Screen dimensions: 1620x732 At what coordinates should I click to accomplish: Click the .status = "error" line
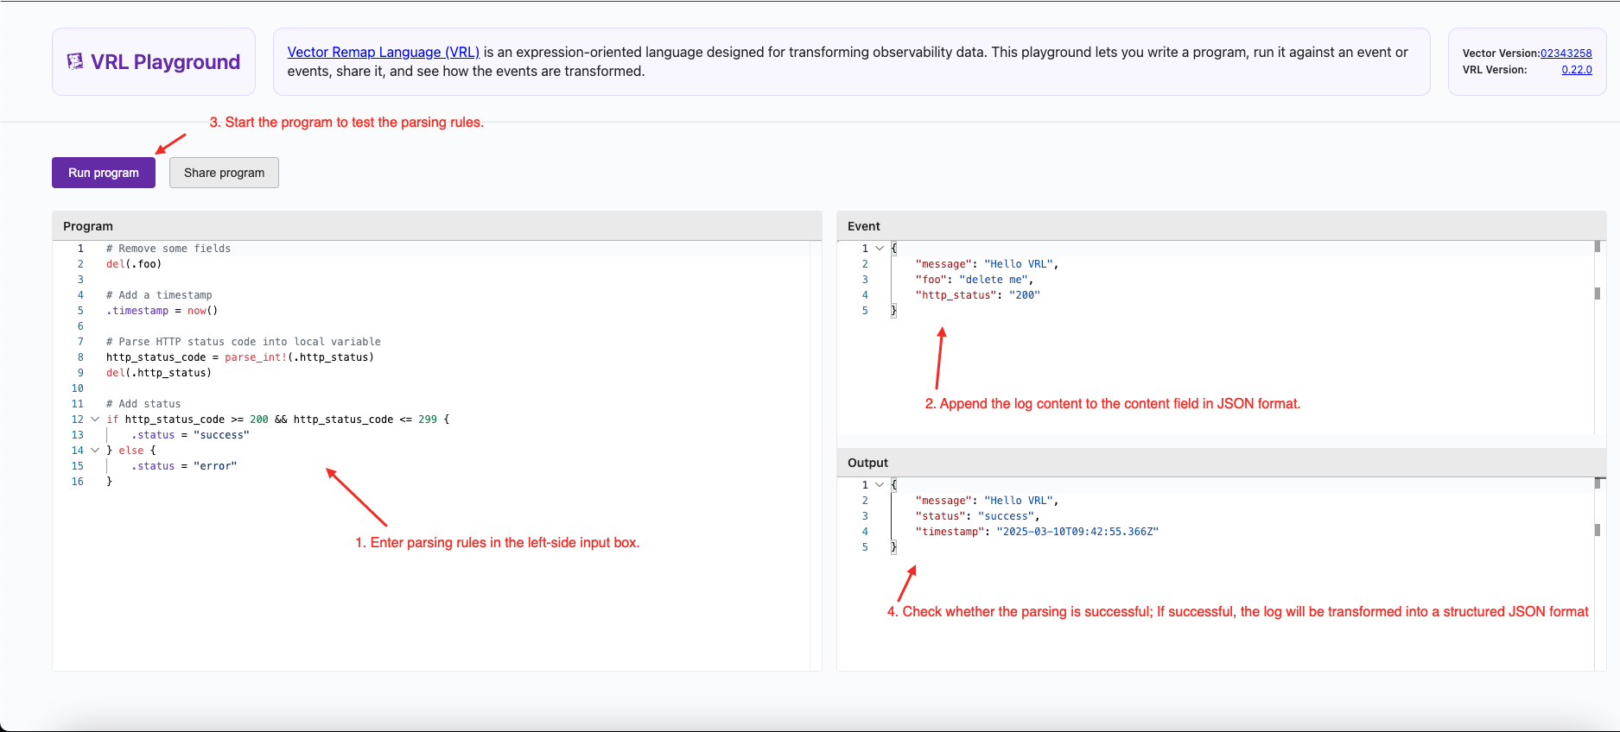coord(184,466)
